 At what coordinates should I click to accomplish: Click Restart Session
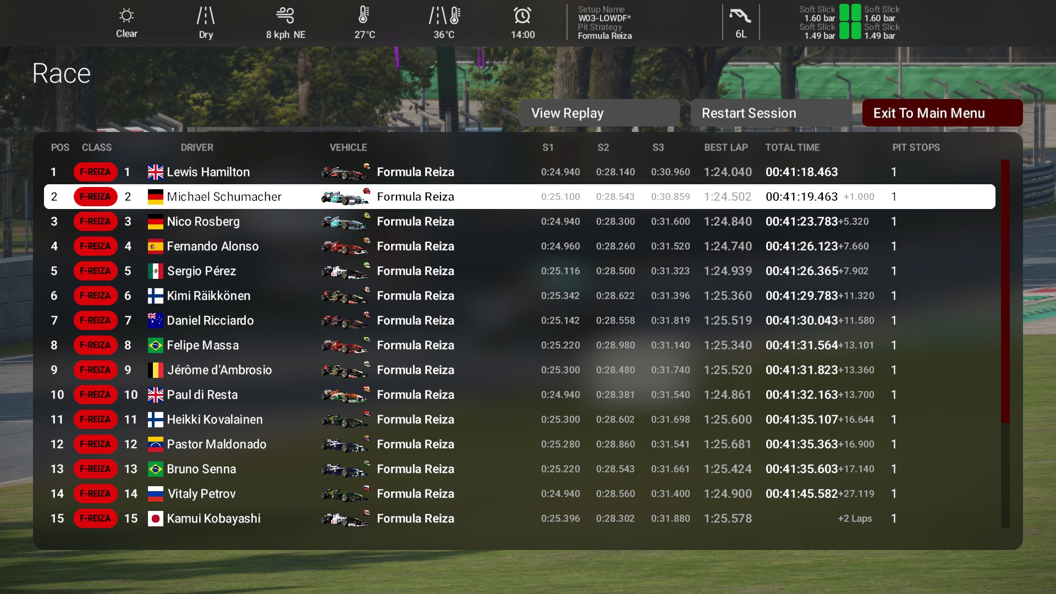[771, 113]
